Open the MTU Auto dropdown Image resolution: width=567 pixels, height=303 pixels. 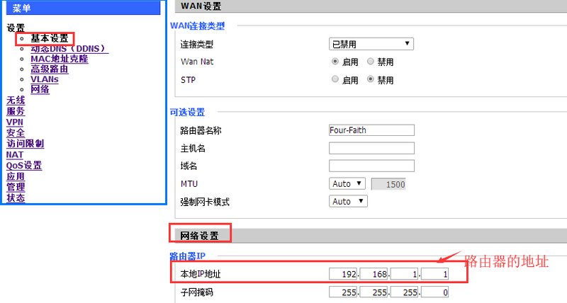(x=347, y=183)
